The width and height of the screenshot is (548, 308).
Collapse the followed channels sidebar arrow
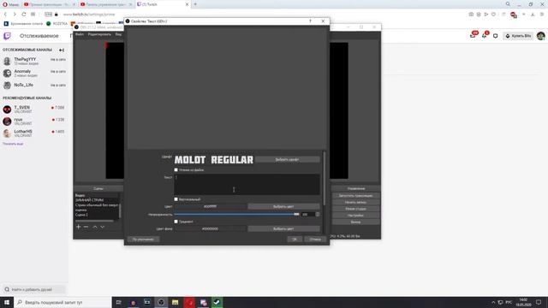pyautogui.click(x=62, y=50)
